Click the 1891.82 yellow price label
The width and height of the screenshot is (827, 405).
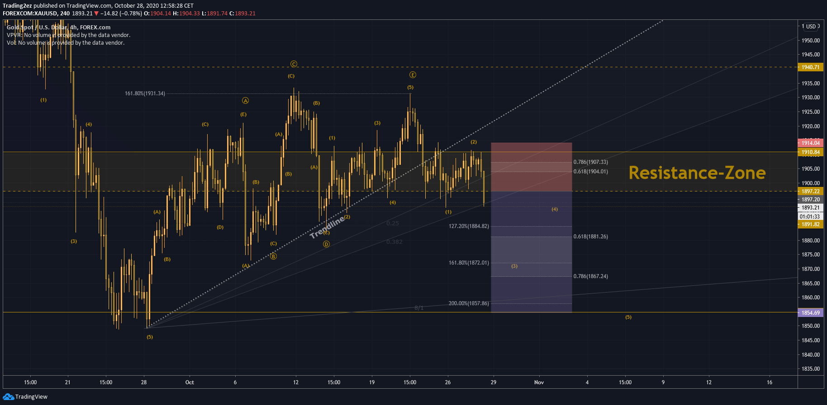click(810, 224)
